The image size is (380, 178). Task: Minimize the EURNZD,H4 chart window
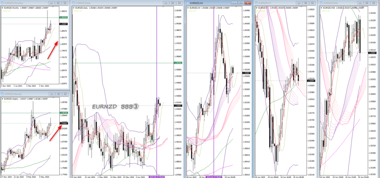pyautogui.click(x=234, y=3)
